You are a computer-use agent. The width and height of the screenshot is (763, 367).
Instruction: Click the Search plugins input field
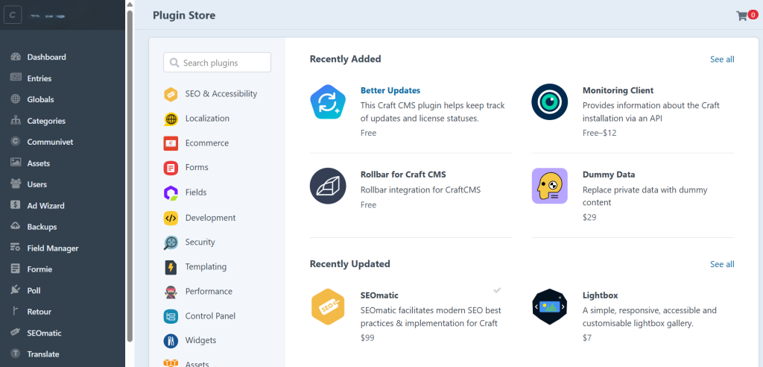click(217, 63)
